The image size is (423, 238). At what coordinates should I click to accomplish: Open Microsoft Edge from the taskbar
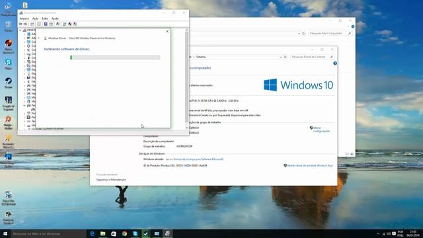[x=92, y=233]
